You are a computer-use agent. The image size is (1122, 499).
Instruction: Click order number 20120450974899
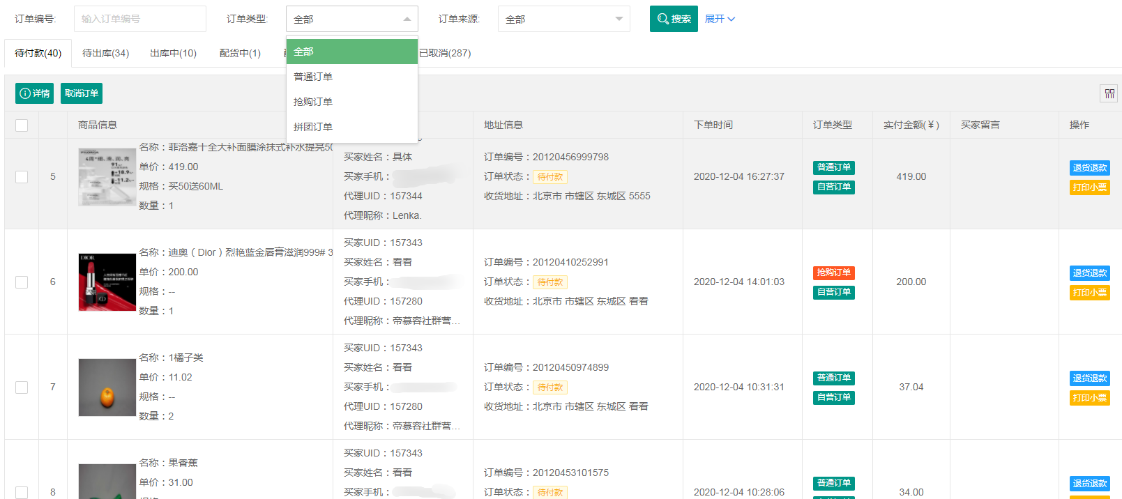[570, 368]
